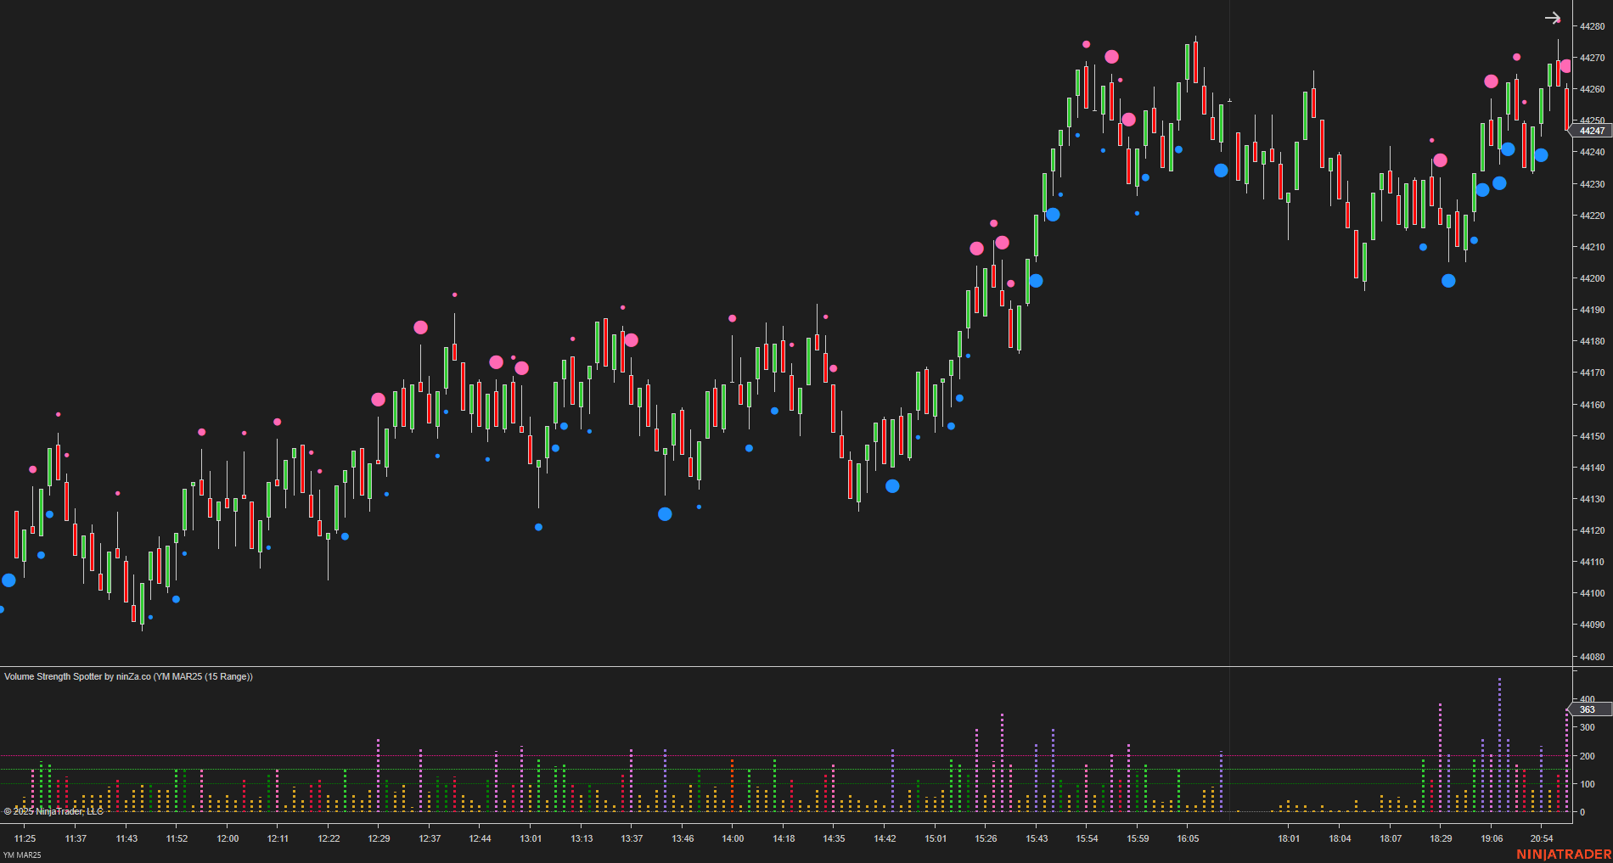
Task: Click the 20:54 timestamp on the time axis
Action: tap(1542, 838)
